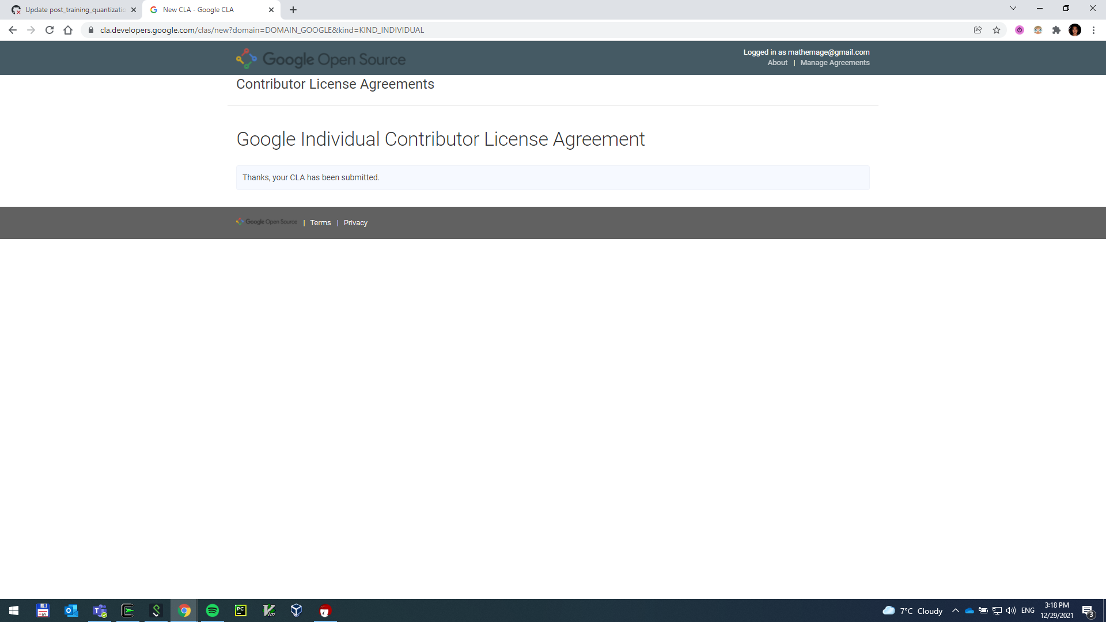
Task: Open the Chrome three-dot menu
Action: 1093,30
